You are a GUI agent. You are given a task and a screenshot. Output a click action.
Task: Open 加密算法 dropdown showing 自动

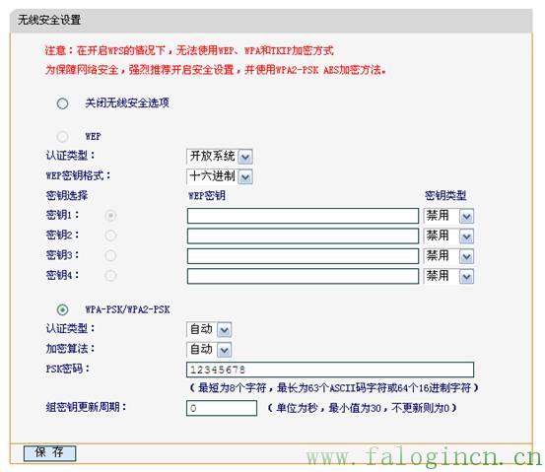point(209,350)
